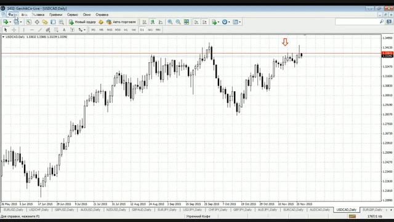Switch timeframe to MN
The image size is (394, 222).
click(x=158, y=30)
